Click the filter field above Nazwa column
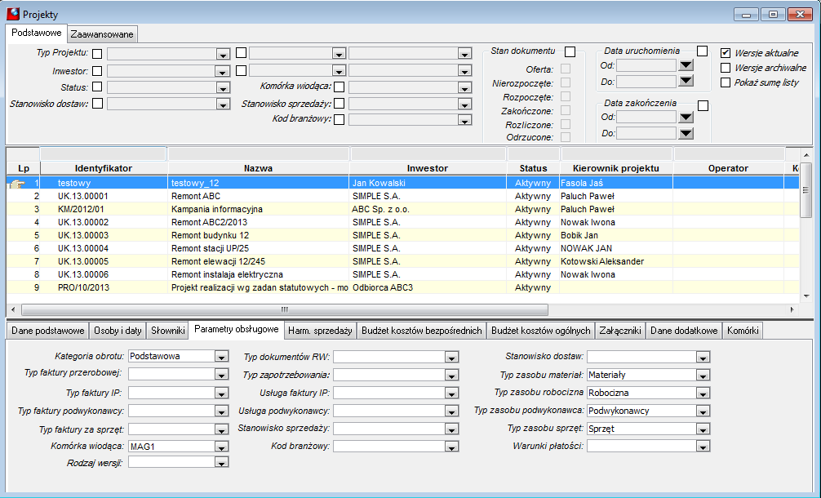The image size is (821, 498). point(259,154)
